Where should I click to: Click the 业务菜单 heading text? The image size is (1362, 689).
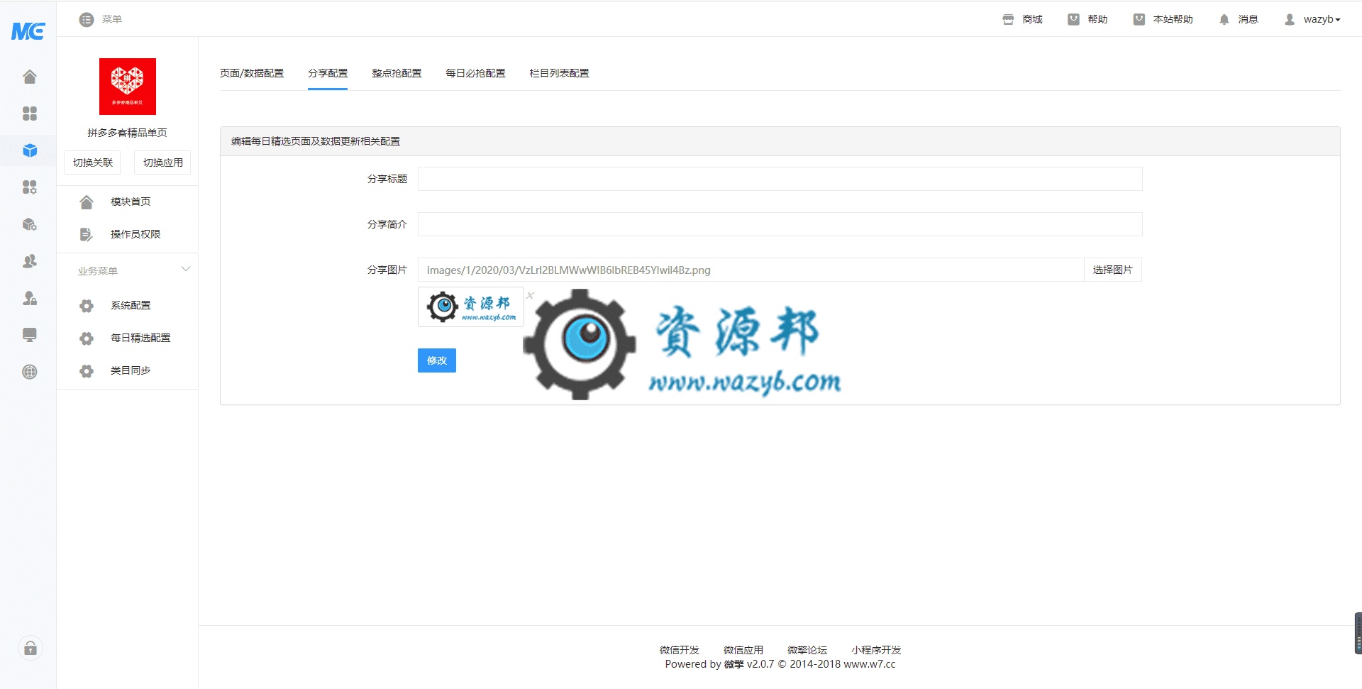pyautogui.click(x=98, y=271)
